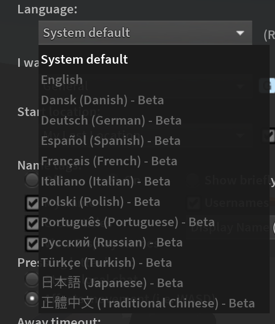
Task: Pick Türkçe (Turkish) - Beta
Action: [154, 263]
